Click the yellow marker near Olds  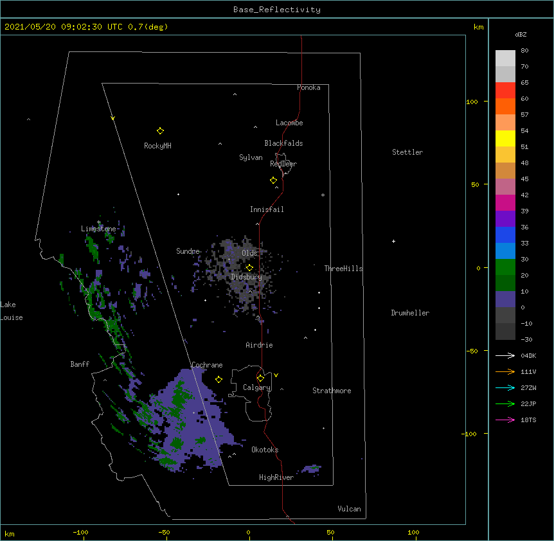249,268
